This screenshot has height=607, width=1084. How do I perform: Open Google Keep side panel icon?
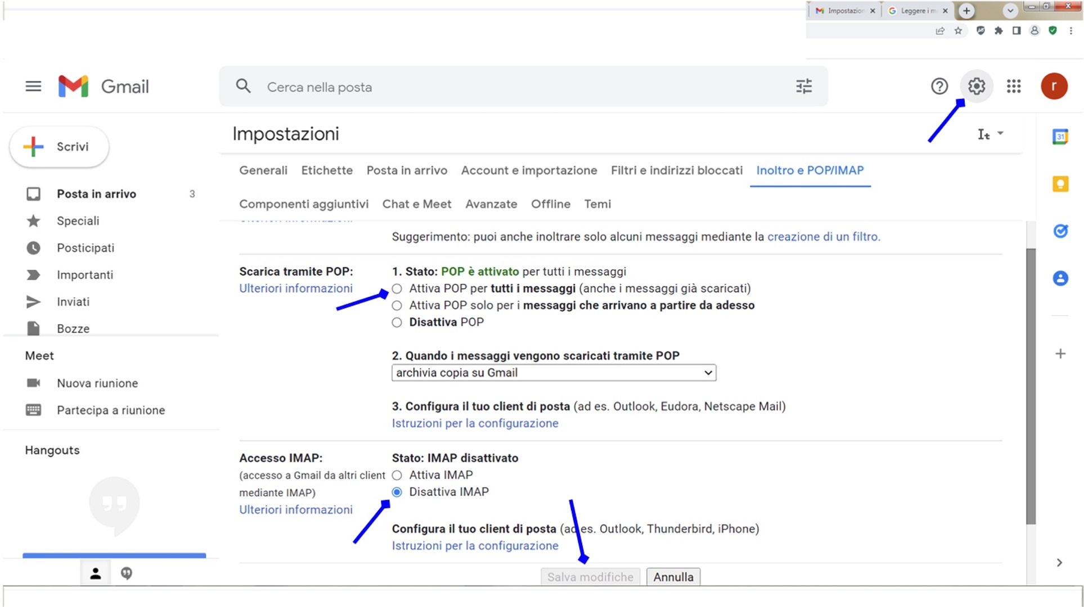[x=1060, y=184]
